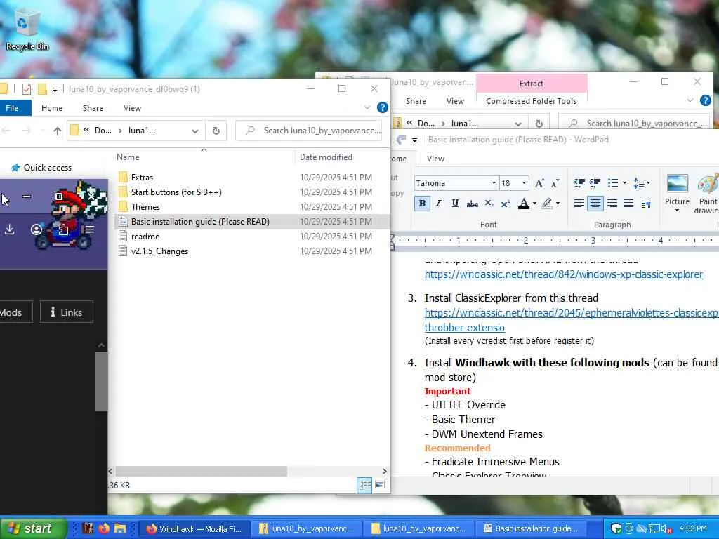This screenshot has width=719, height=539.
Task: Open the Recycle Bin desktop icon
Action: click(27, 28)
